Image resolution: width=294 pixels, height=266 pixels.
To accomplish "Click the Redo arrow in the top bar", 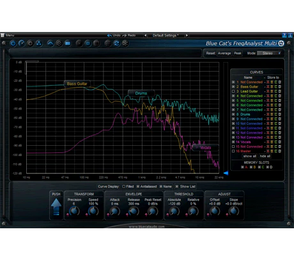I will coord(125,35).
